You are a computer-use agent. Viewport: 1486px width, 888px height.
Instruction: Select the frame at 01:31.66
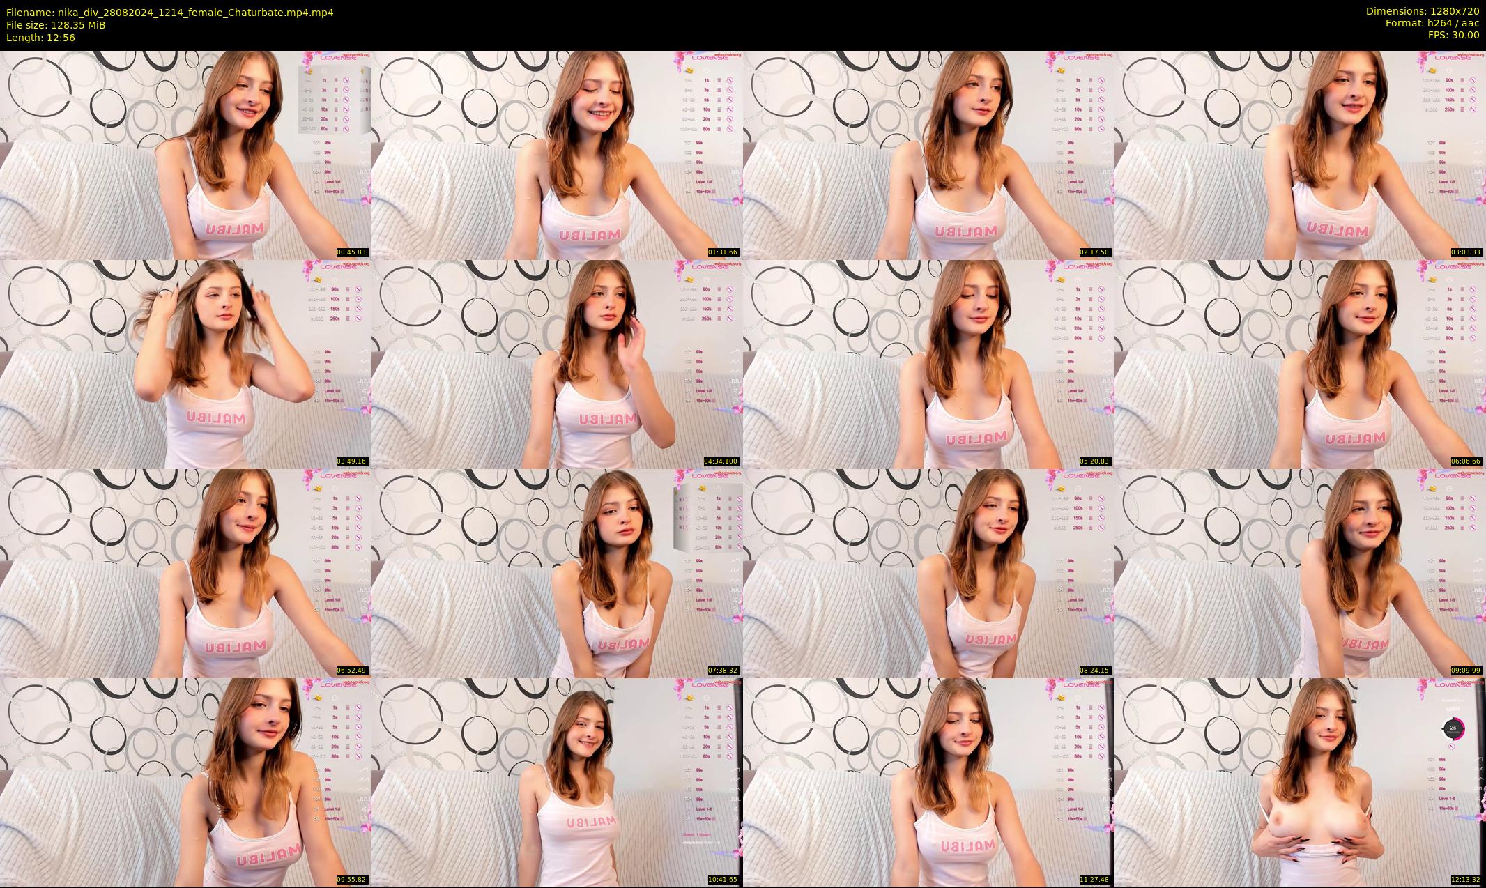coord(557,155)
